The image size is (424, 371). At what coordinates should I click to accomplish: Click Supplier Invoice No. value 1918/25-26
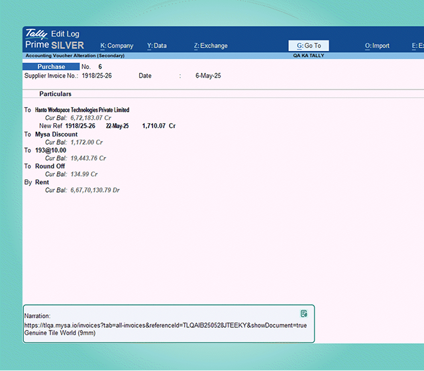point(97,76)
